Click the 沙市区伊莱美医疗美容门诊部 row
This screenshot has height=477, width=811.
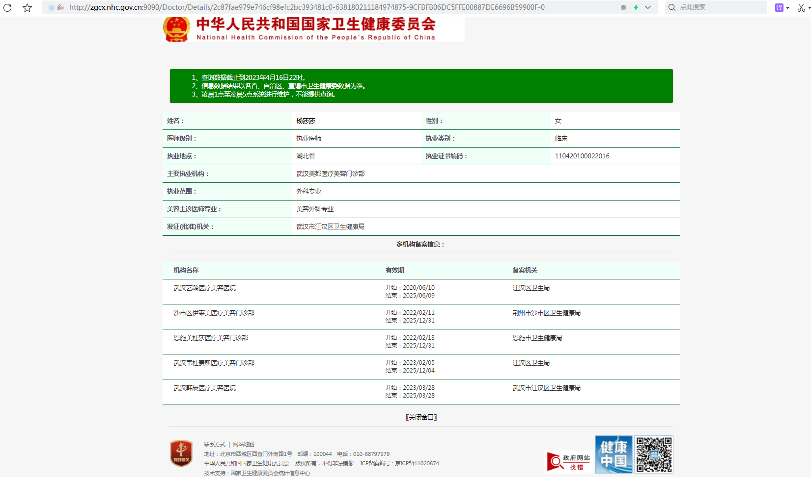[421, 317]
